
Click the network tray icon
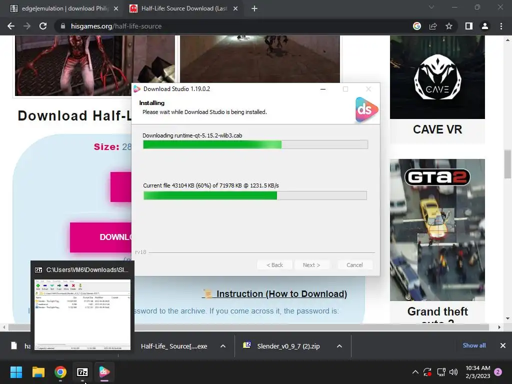pyautogui.click(x=441, y=372)
